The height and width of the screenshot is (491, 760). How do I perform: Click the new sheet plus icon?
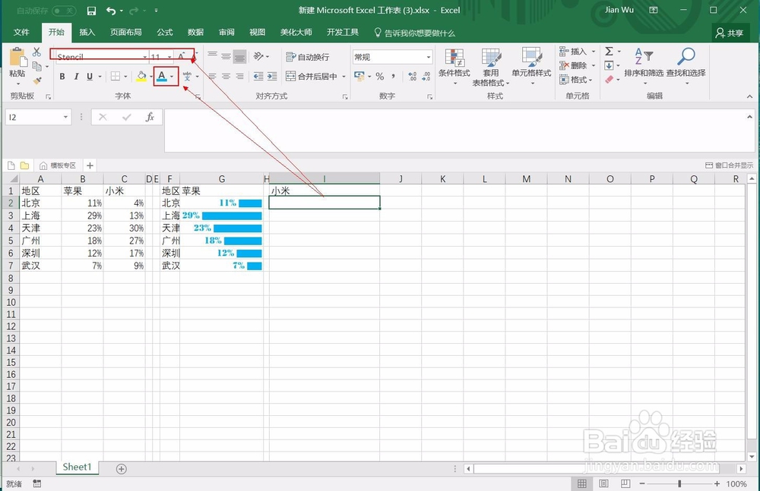tap(121, 469)
